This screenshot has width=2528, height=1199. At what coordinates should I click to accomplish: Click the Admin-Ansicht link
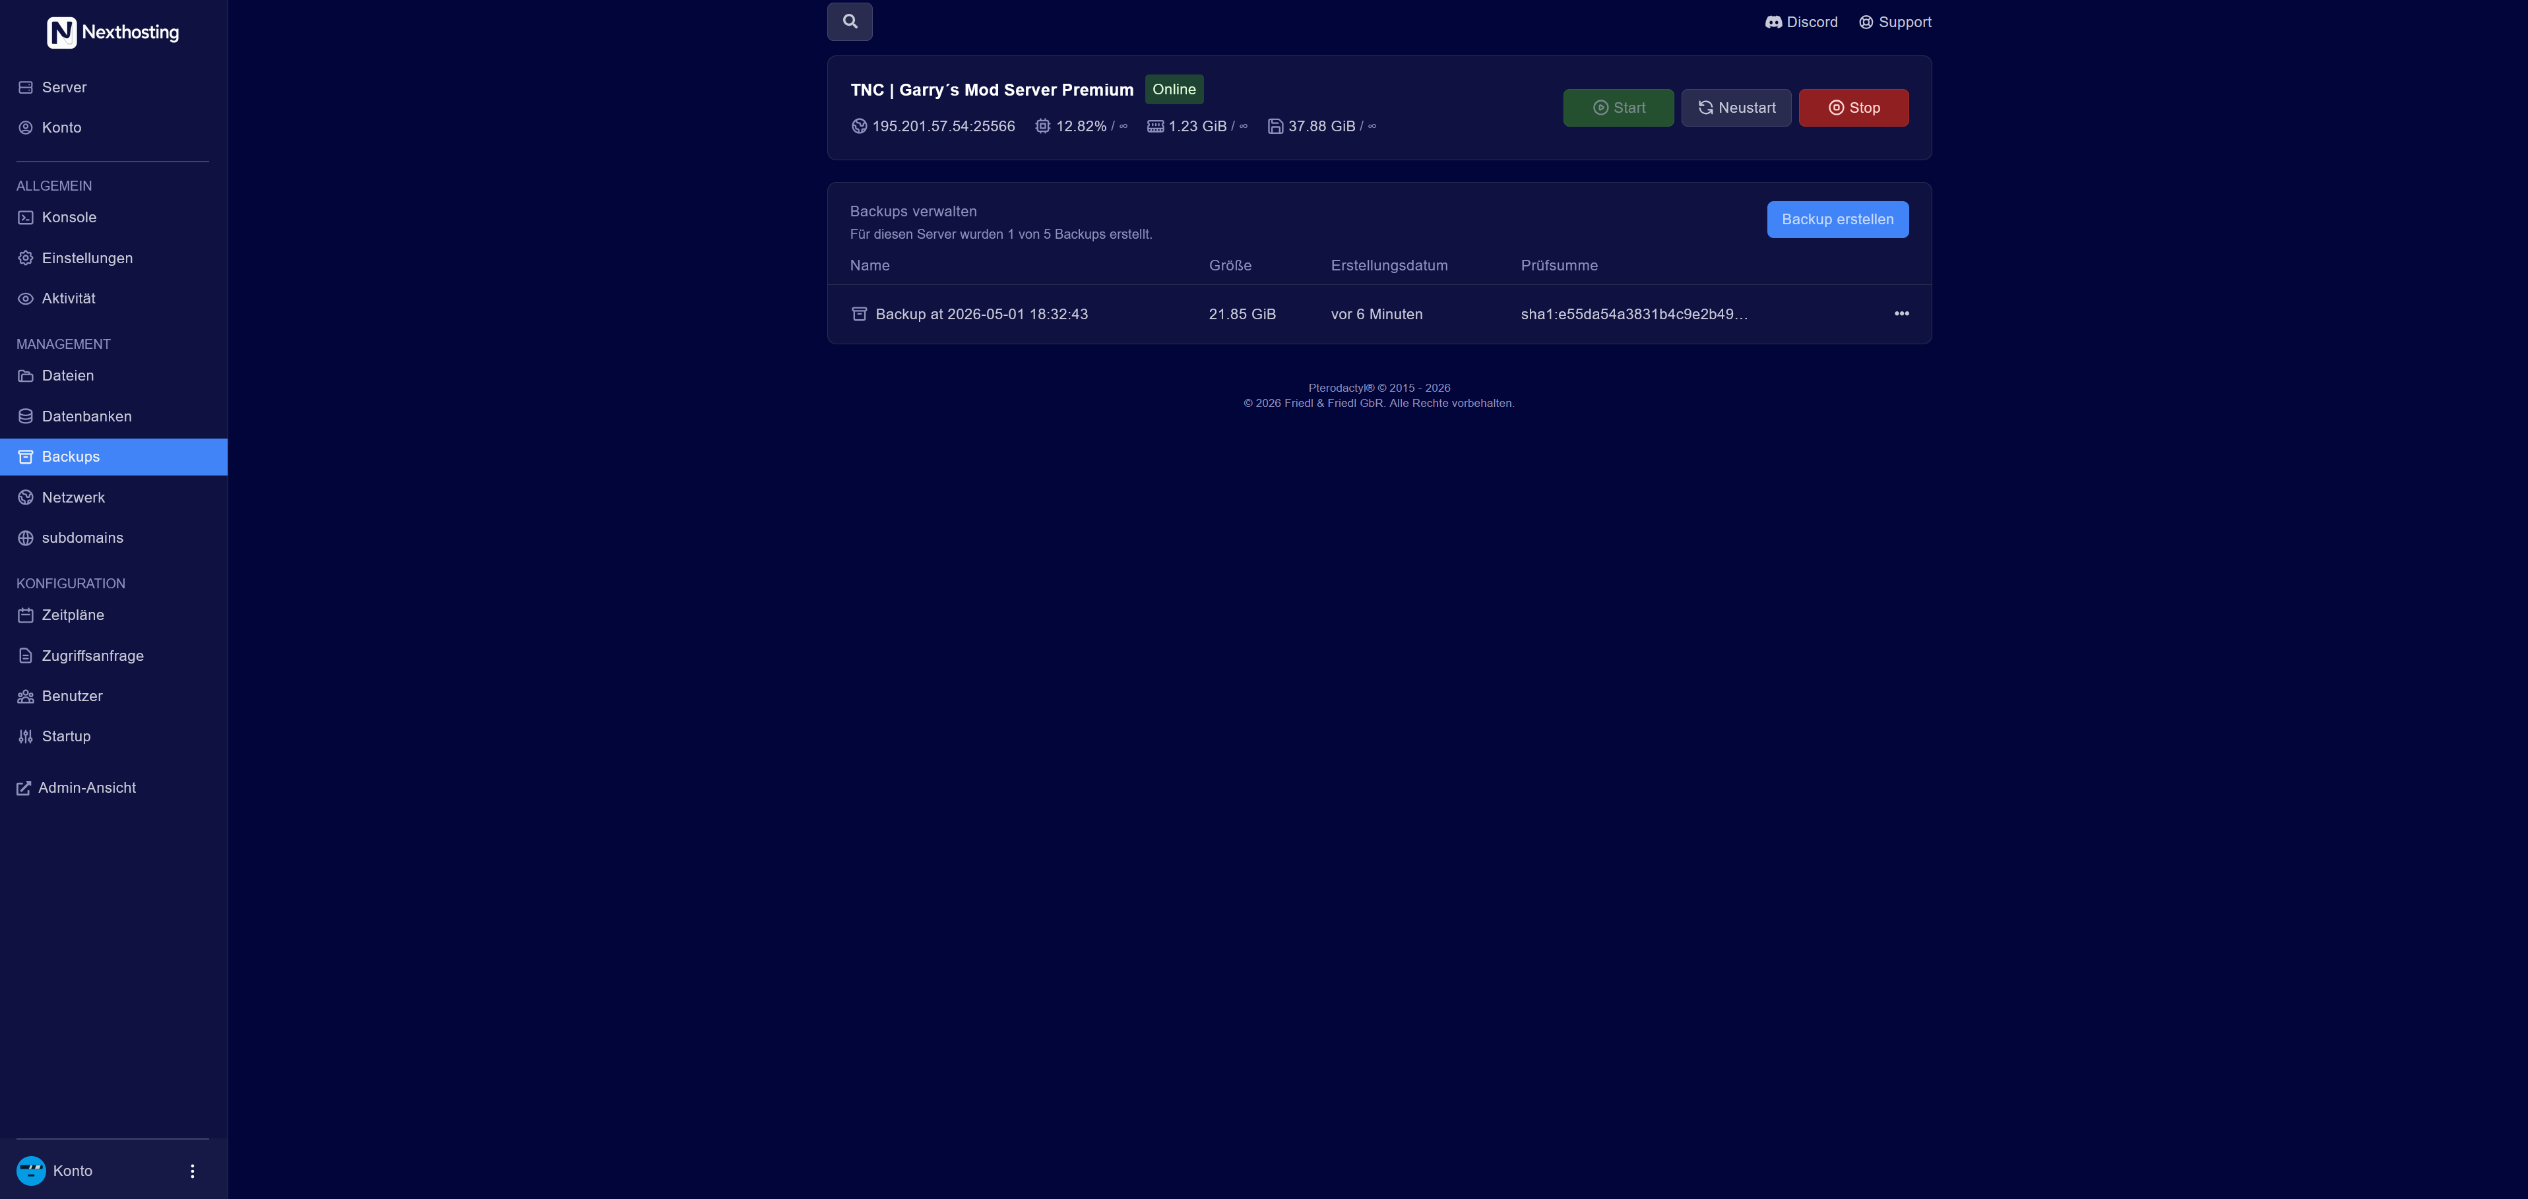tap(76, 788)
